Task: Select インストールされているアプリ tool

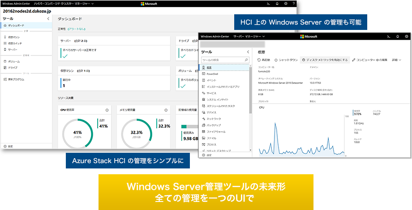Action: coord(224,87)
